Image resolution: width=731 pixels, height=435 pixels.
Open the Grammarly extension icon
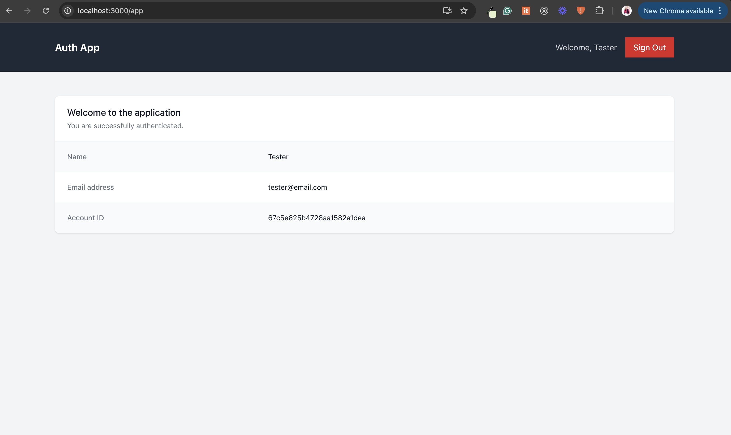(507, 11)
